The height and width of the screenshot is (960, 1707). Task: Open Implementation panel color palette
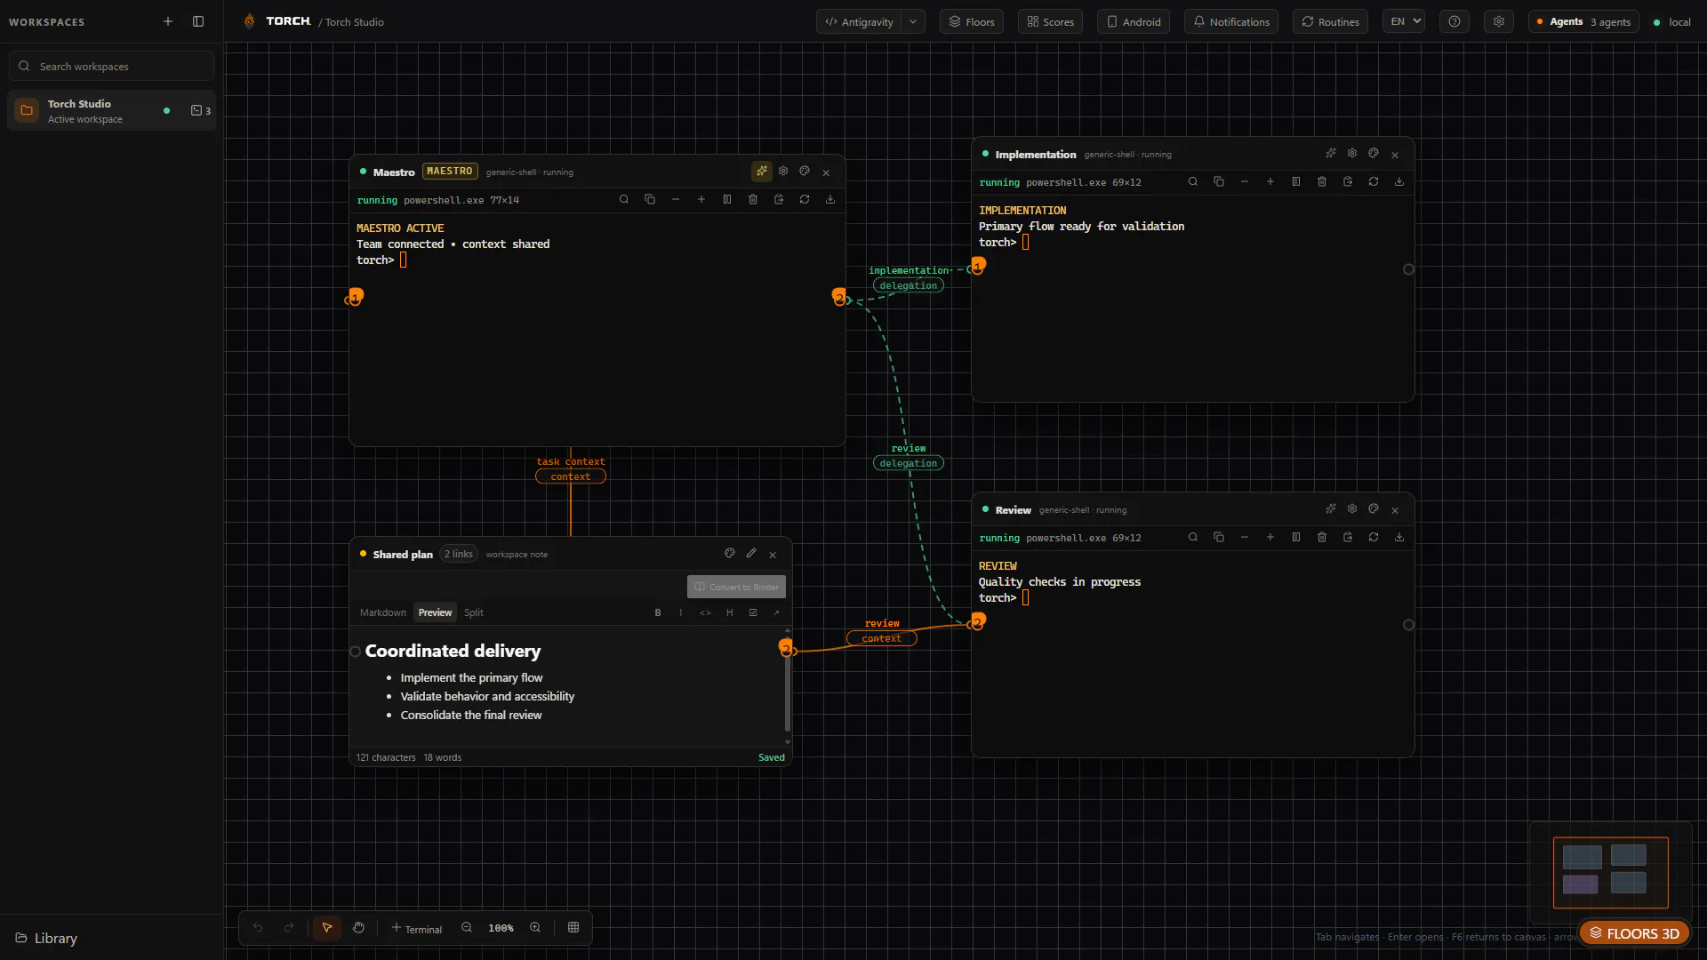1374,154
